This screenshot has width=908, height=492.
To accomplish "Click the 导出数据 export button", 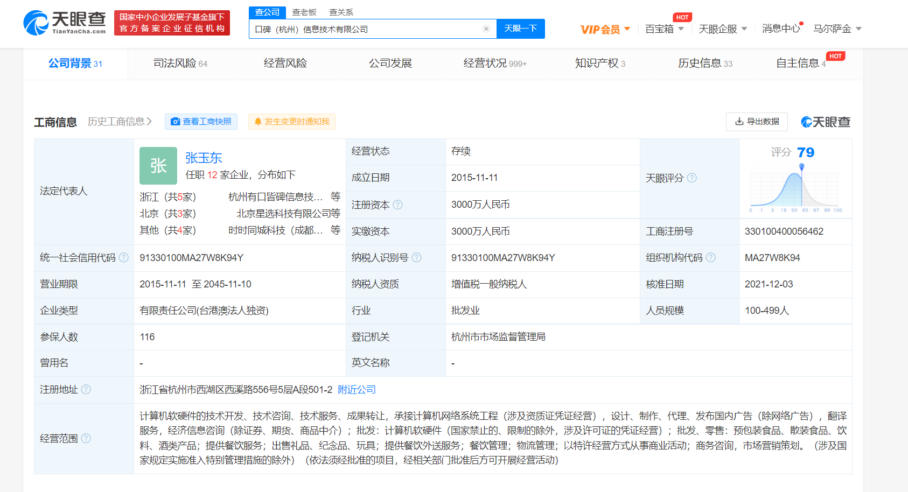I will click(757, 122).
